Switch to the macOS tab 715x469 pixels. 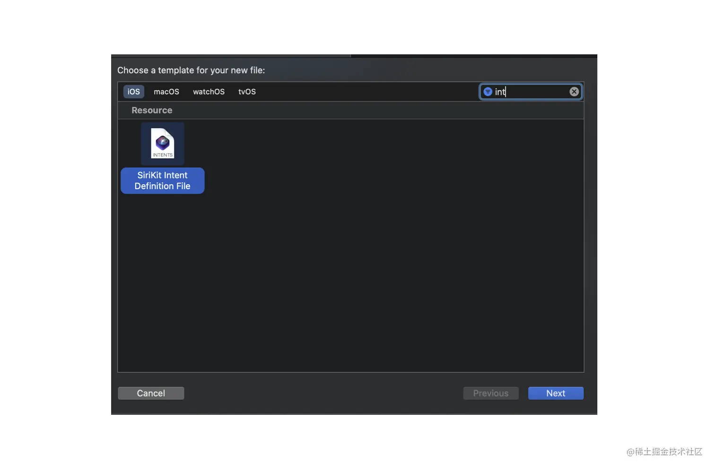click(166, 92)
